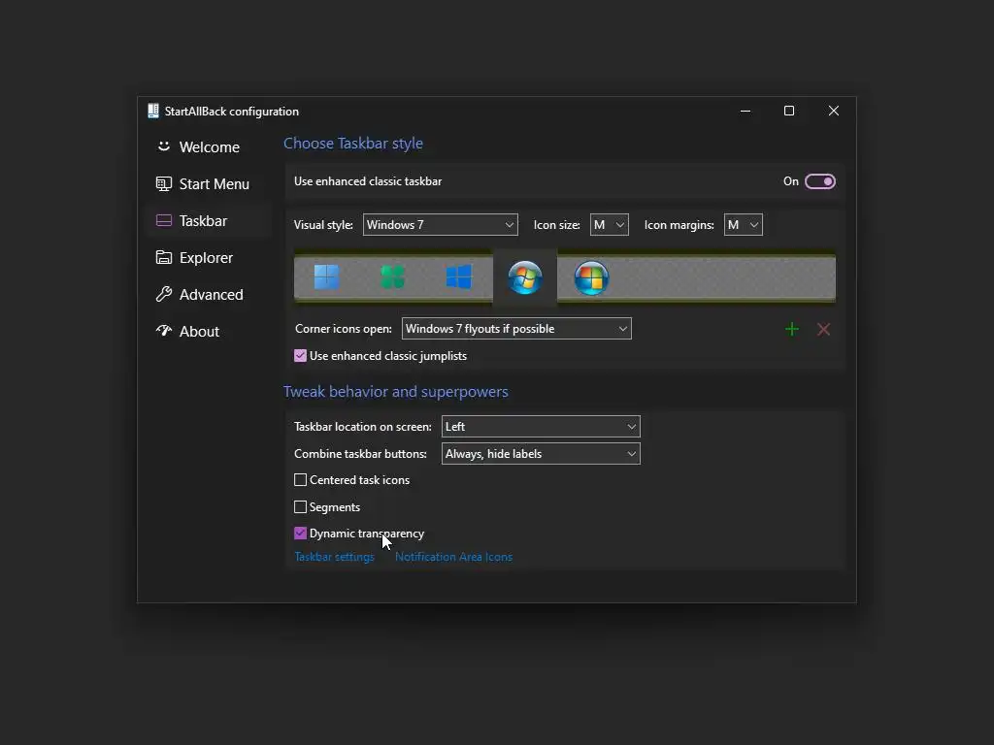Uncheck Use enhanced classic jumplists
This screenshot has height=745, width=994.
click(x=301, y=356)
